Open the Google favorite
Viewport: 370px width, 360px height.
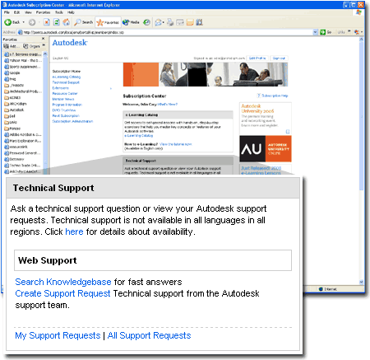click(x=12, y=72)
